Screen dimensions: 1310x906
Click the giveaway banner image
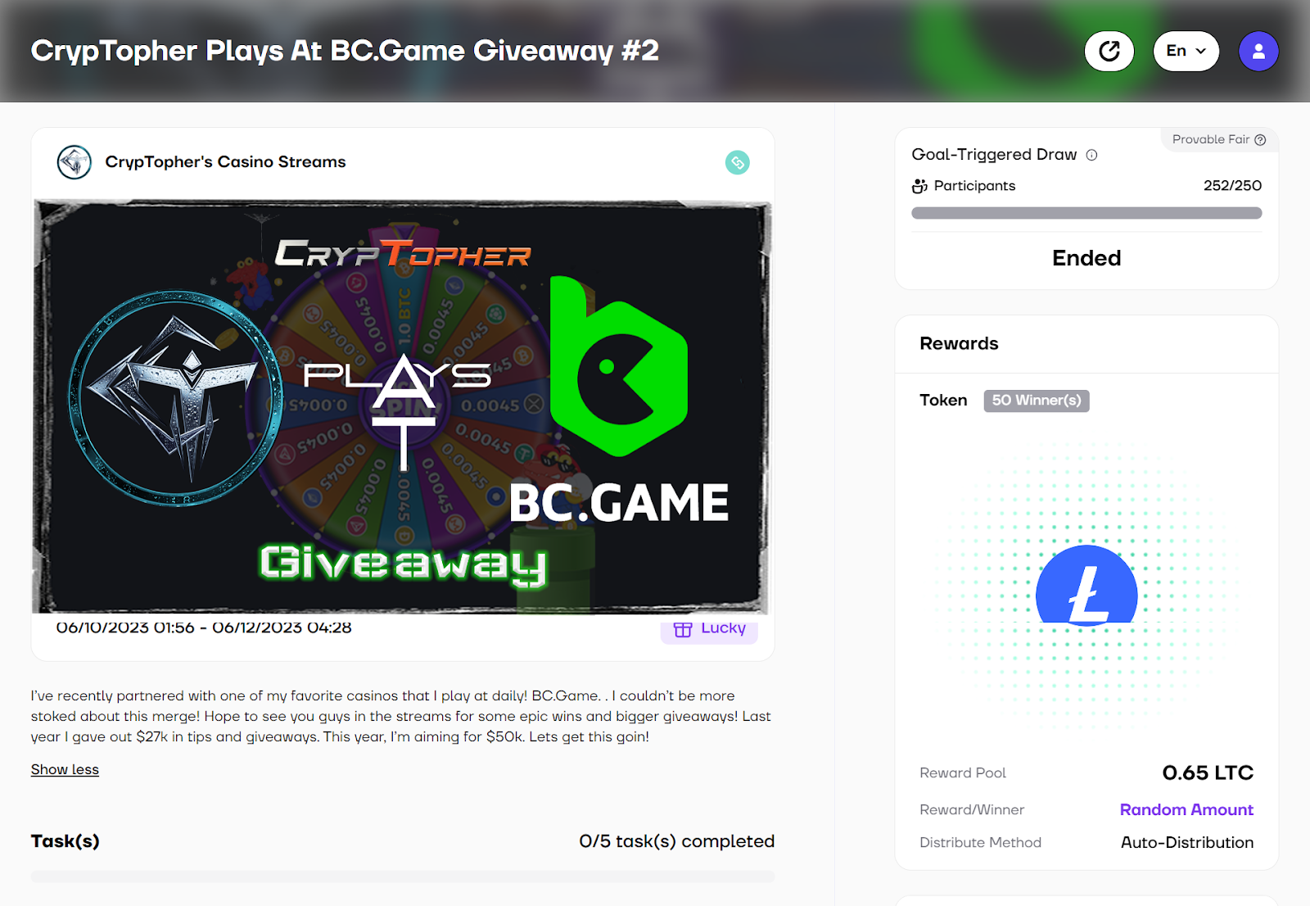click(x=401, y=407)
